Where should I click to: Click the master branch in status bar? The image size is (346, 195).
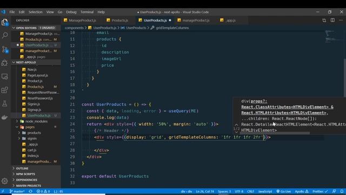click(x=17, y=191)
